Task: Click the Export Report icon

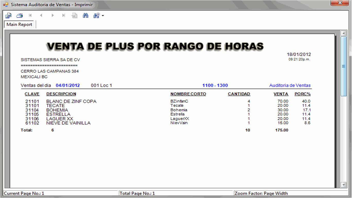Action: (x=8, y=16)
